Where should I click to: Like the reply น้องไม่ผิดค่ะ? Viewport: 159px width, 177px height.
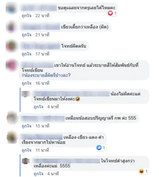[x=38, y=107]
